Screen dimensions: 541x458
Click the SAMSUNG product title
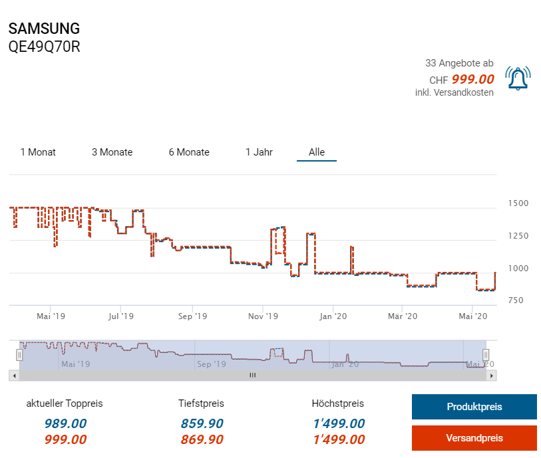pyautogui.click(x=44, y=29)
